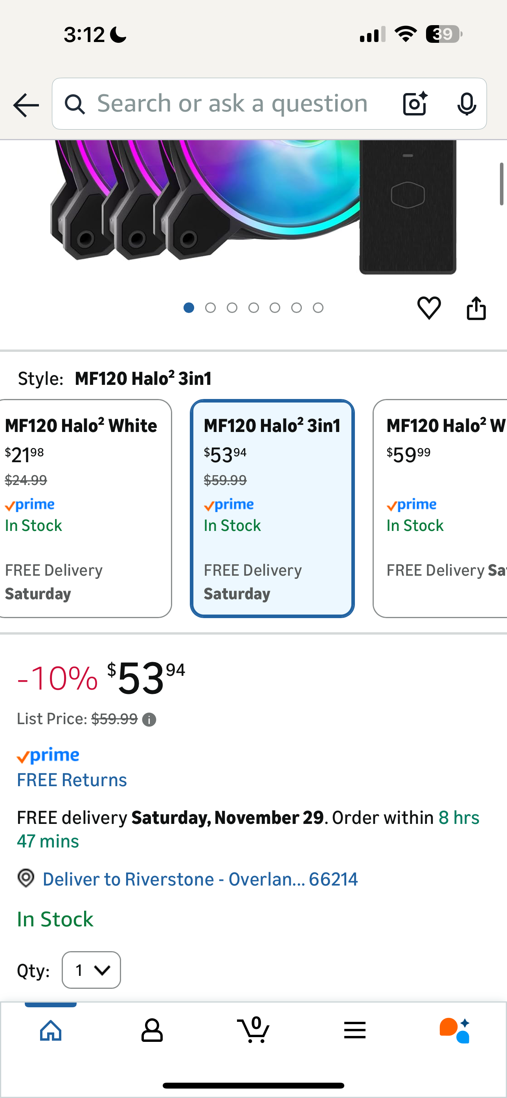Screen dimensions: 507x1098
Task: Open the cart icon in bottom bar
Action: tap(253, 1030)
